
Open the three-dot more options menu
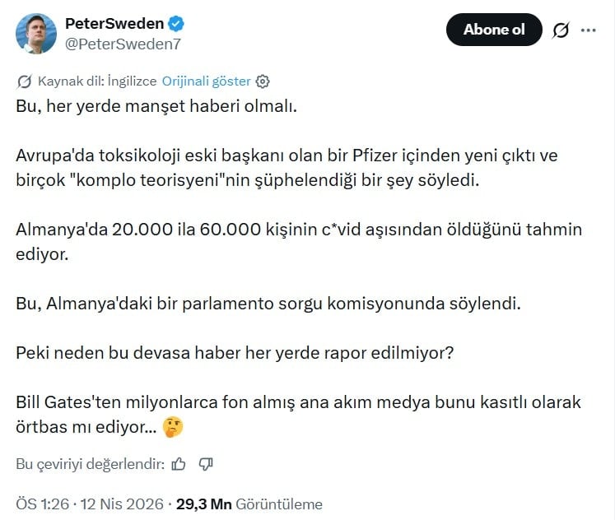point(589,30)
